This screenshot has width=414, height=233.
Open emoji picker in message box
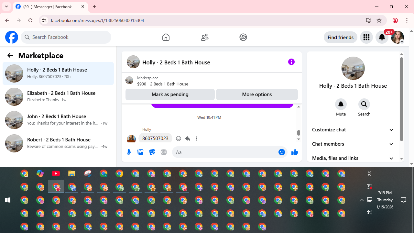pos(282,152)
